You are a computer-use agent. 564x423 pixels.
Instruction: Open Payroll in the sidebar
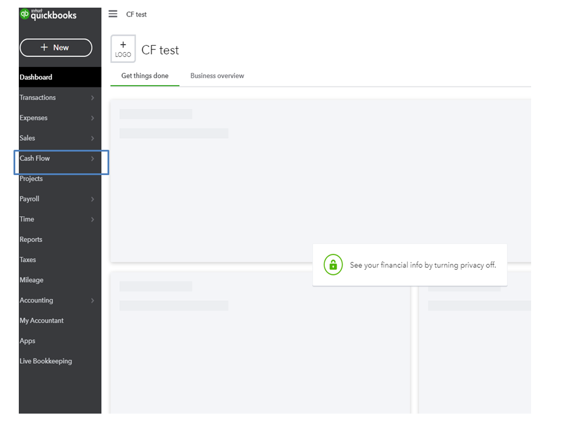tap(29, 199)
